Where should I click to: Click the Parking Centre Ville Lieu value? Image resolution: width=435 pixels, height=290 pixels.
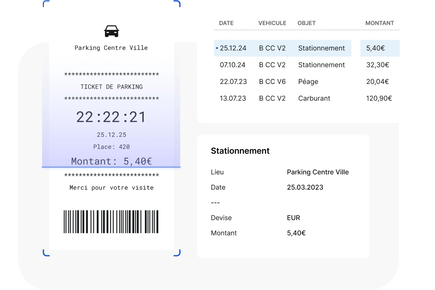coord(318,172)
